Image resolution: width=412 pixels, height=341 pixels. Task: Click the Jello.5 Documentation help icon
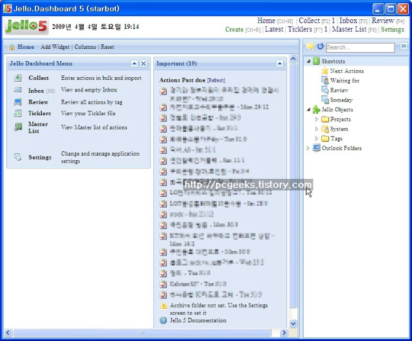click(164, 320)
